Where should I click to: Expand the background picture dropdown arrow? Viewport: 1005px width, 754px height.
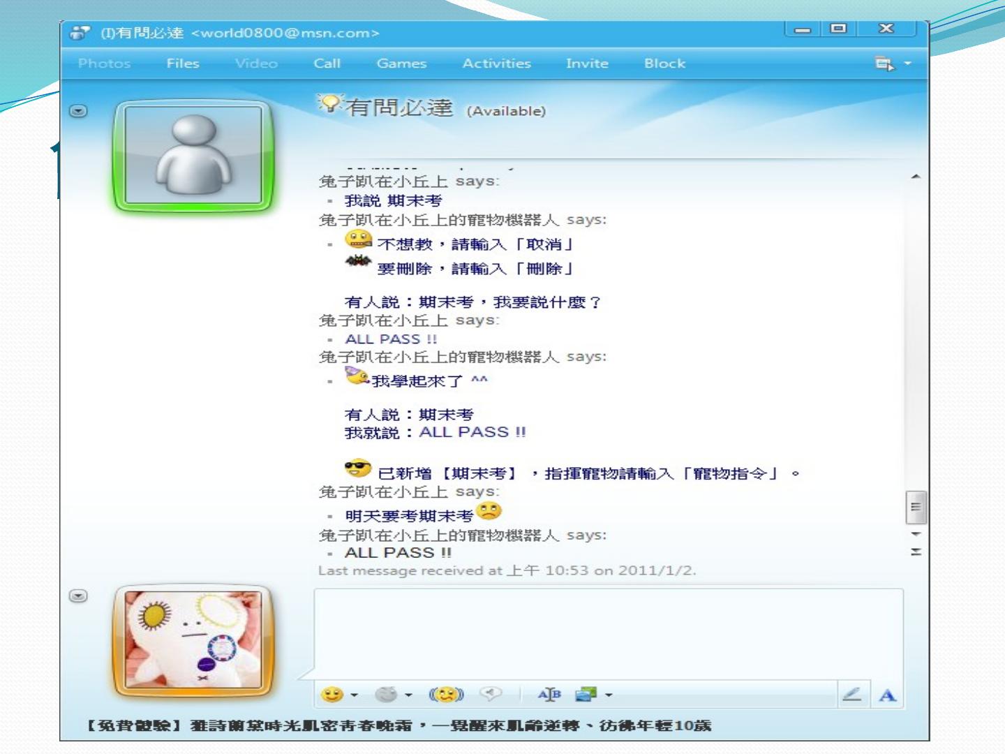pos(609,695)
